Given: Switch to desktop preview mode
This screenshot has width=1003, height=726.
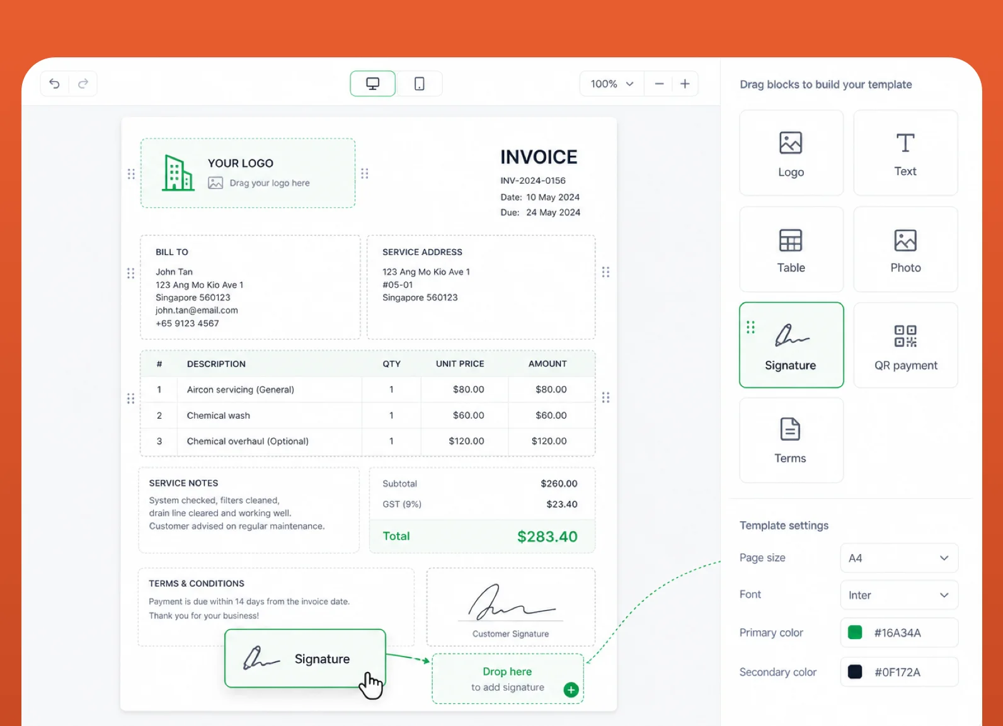Looking at the screenshot, I should point(373,84).
